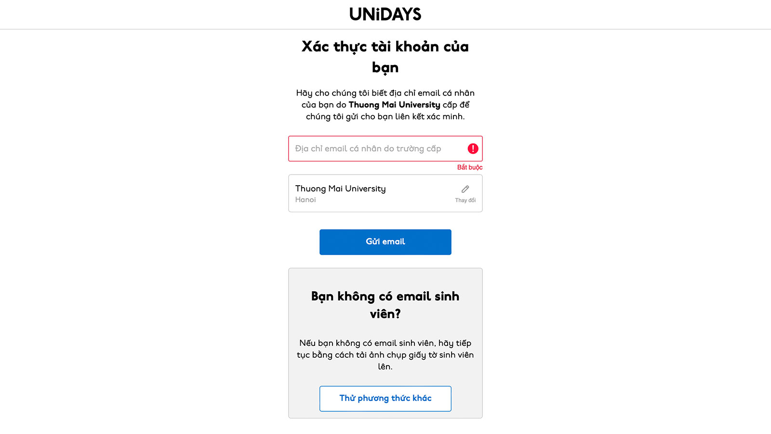Screen dimensions: 771x434
Task: Click "Thuong Mai University" name inside selector card
Action: pyautogui.click(x=340, y=189)
